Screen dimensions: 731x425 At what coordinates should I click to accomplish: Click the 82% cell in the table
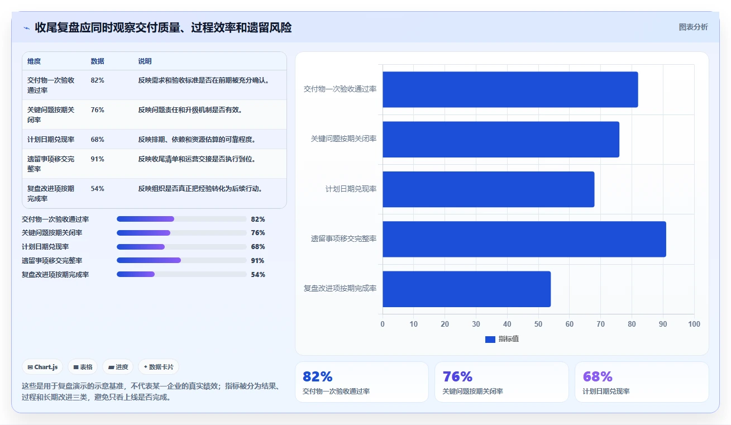click(x=97, y=80)
